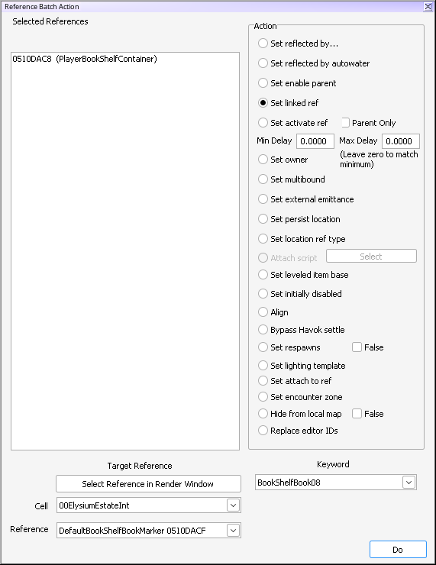Close the Reference Batch Action dialog

(x=428, y=6)
